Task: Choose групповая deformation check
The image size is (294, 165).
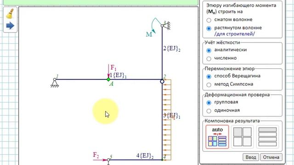Action: tap(209, 103)
